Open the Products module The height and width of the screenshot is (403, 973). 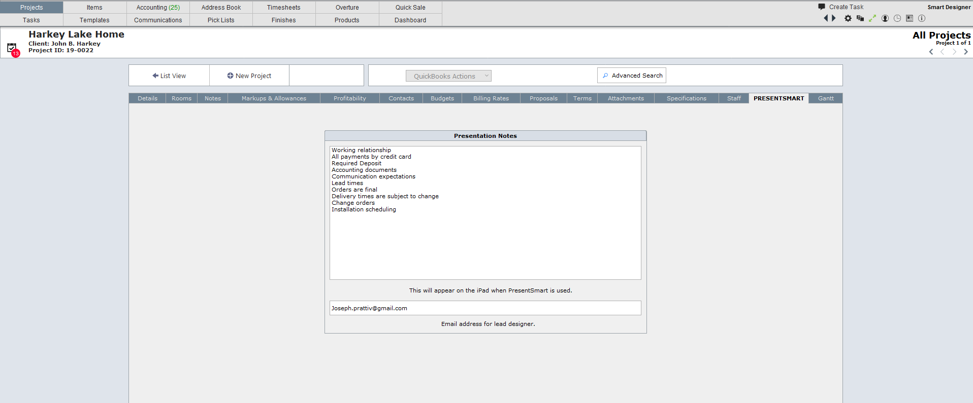coord(347,20)
